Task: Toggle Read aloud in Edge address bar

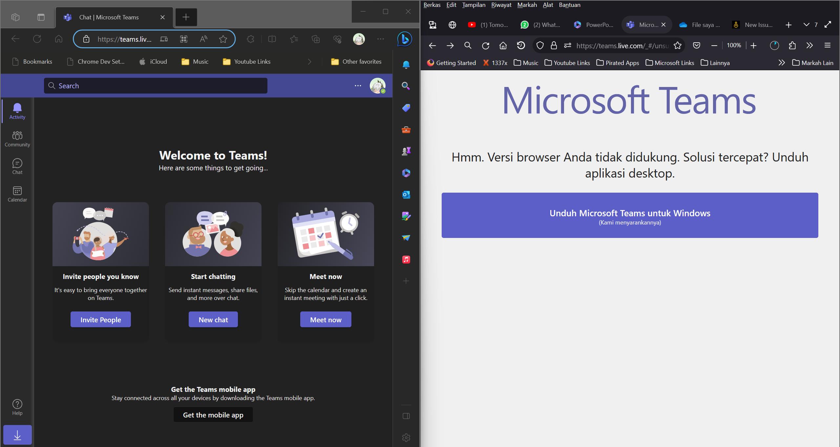Action: (203, 39)
